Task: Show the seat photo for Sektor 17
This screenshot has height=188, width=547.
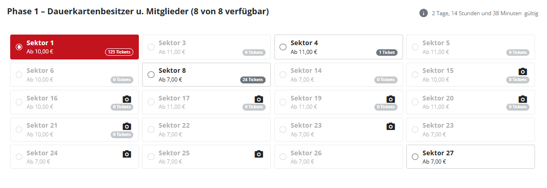Action: [x=259, y=99]
